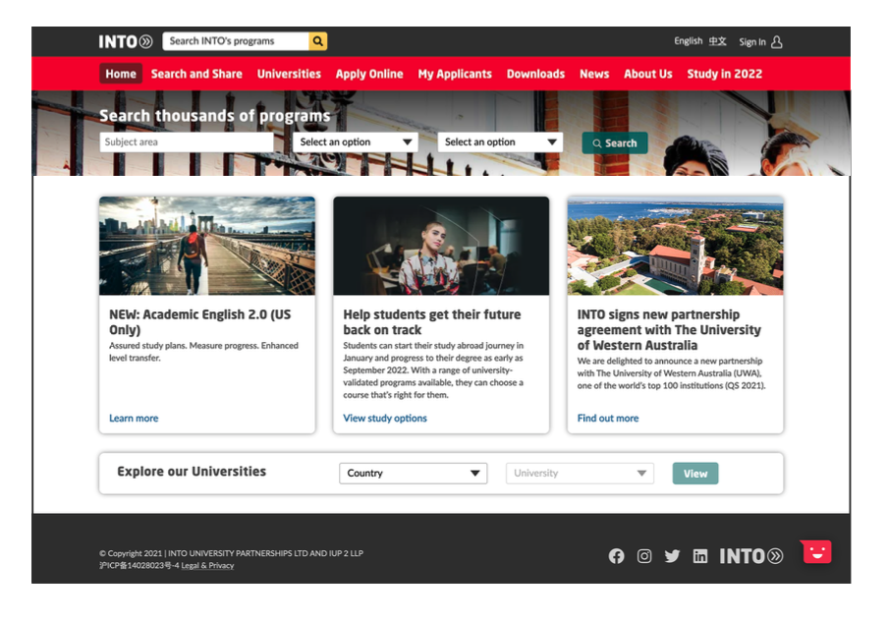Expand the Country dropdown
This screenshot has height=621, width=887.
[414, 474]
